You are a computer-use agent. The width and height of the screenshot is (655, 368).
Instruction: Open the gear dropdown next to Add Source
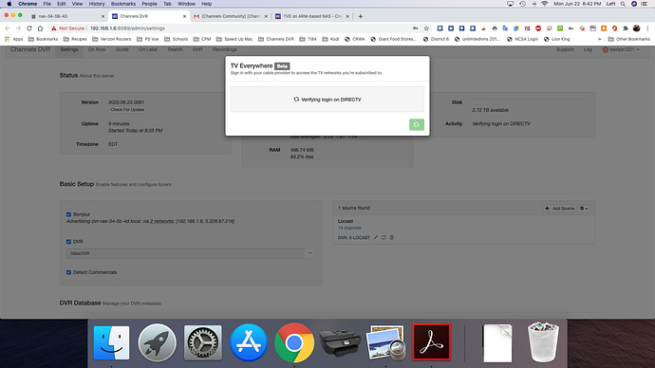pyautogui.click(x=584, y=209)
